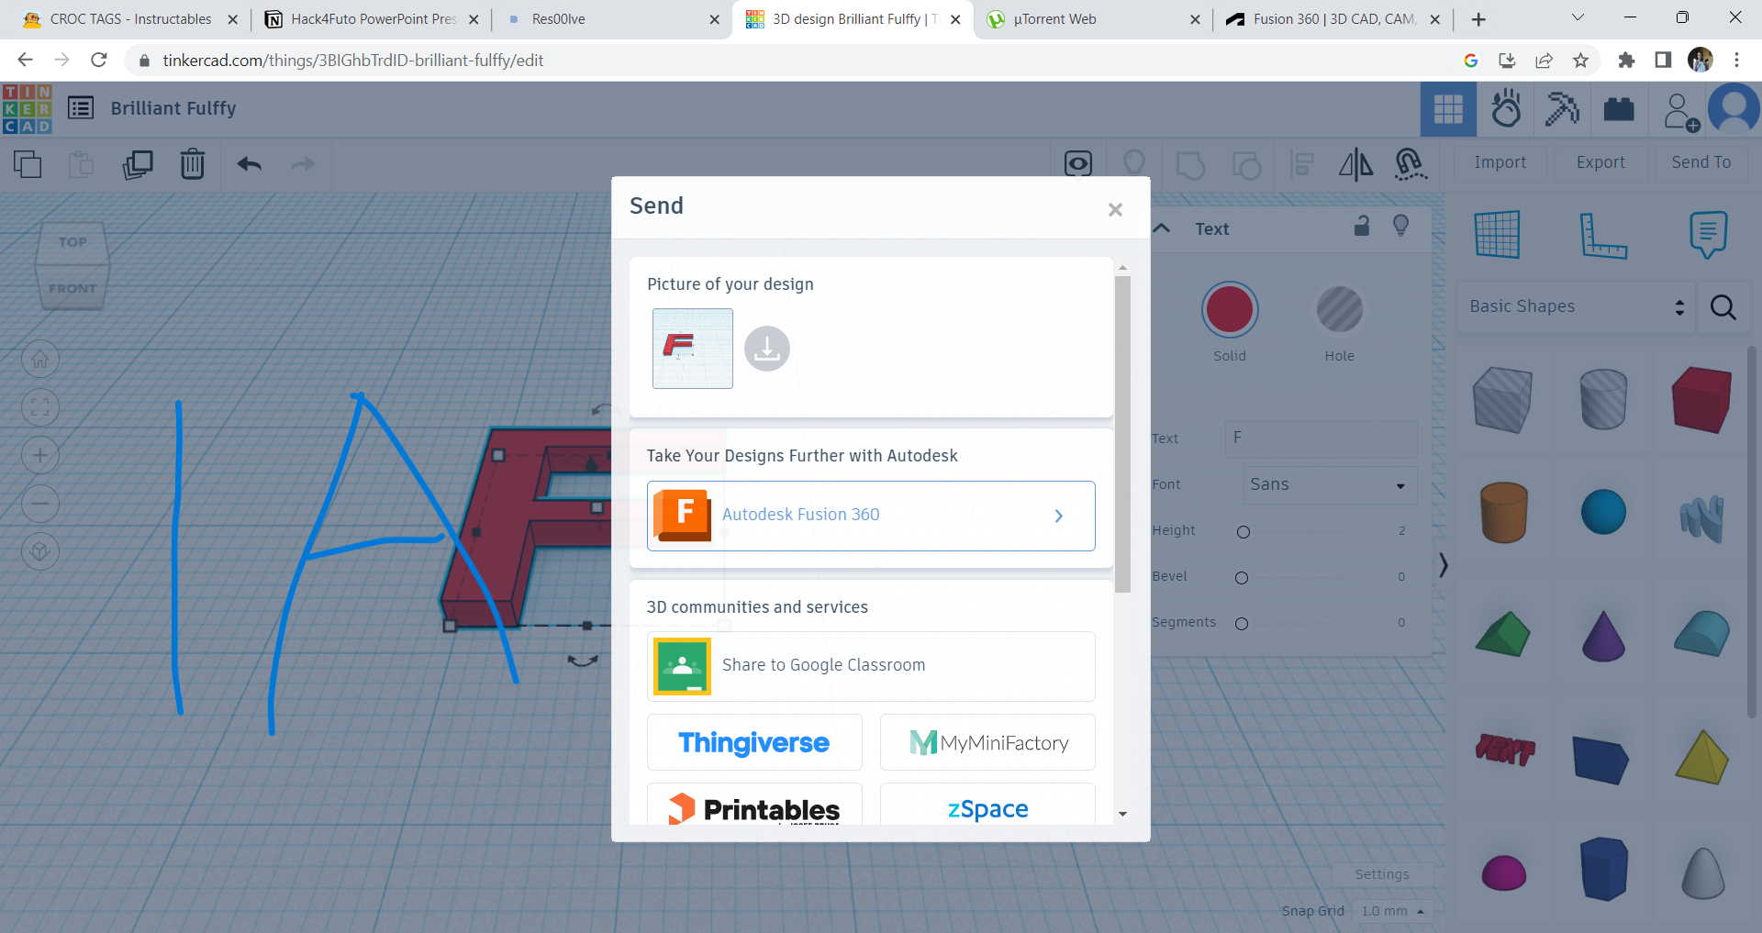The height and width of the screenshot is (933, 1762).
Task: Click the Delete icon in the toolbar
Action: (x=192, y=165)
